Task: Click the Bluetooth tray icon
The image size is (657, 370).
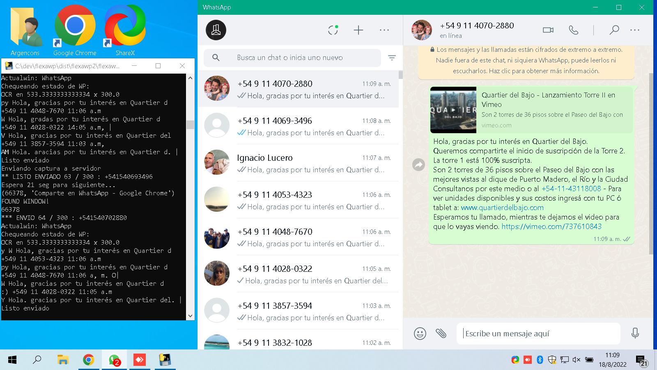Action: point(540,360)
